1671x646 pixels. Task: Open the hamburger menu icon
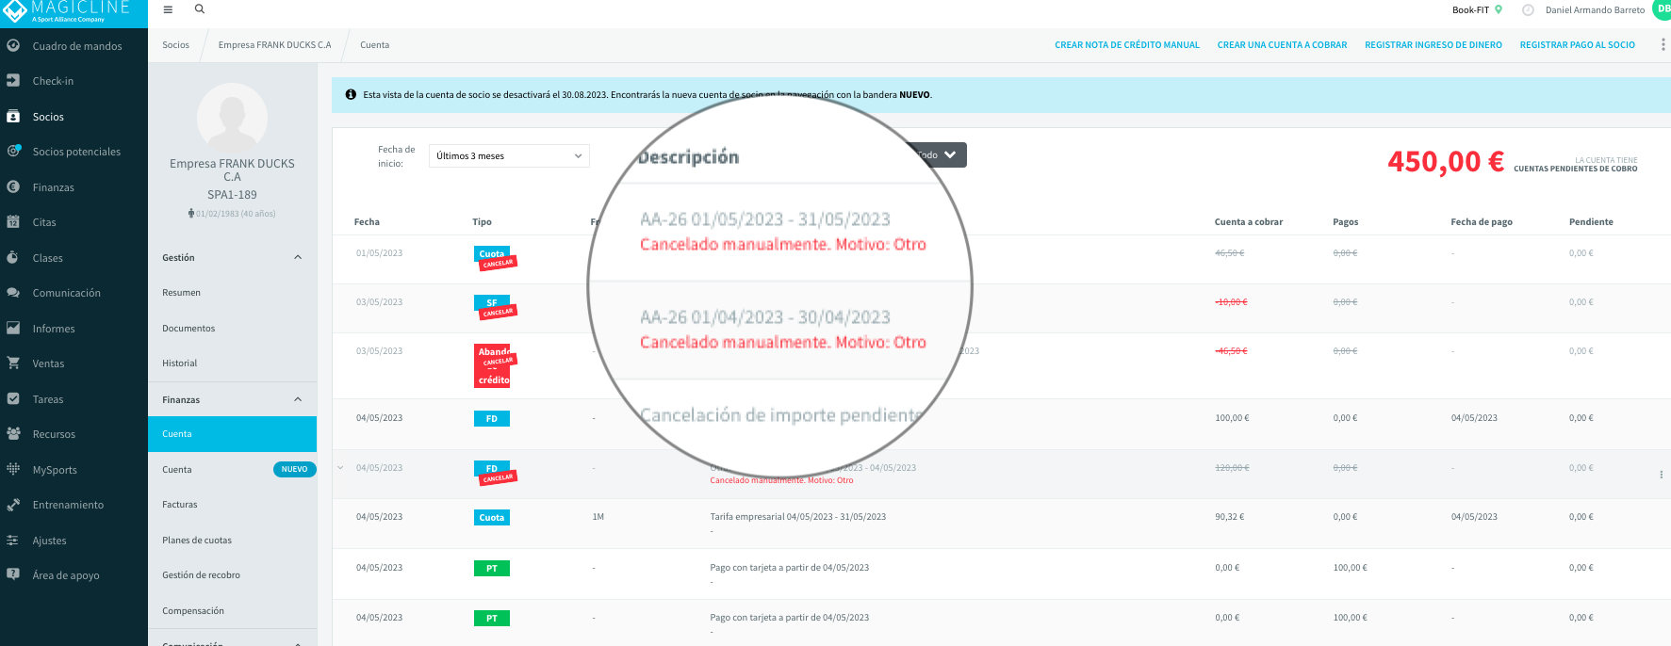[168, 9]
